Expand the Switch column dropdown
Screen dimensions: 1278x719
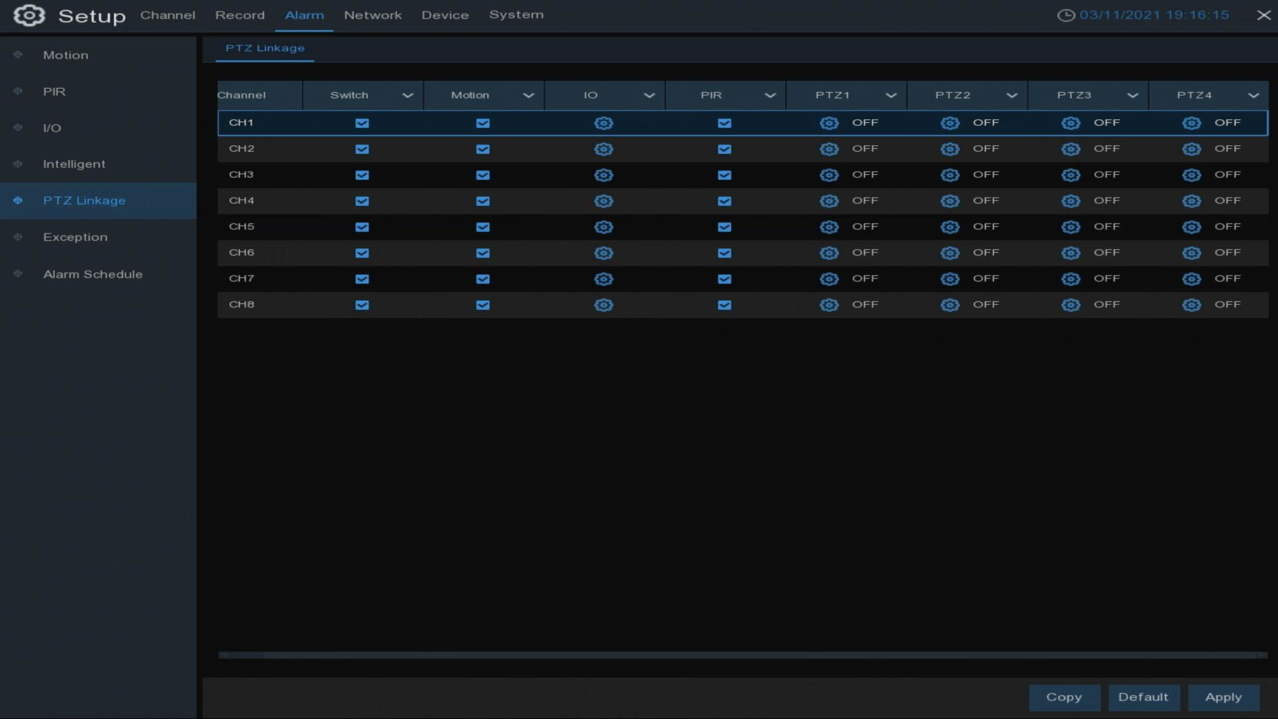click(x=407, y=95)
